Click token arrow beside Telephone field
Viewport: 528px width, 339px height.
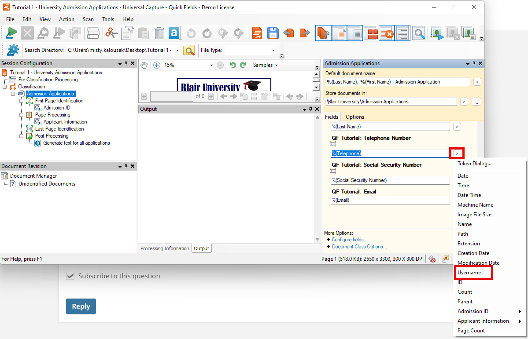point(457,153)
